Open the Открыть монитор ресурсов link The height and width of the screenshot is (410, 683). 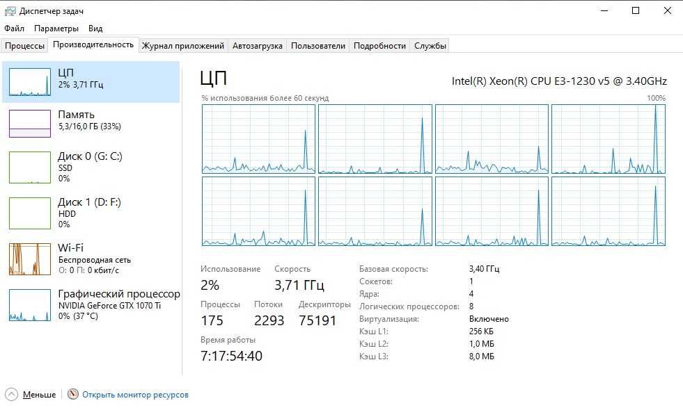coord(135,394)
